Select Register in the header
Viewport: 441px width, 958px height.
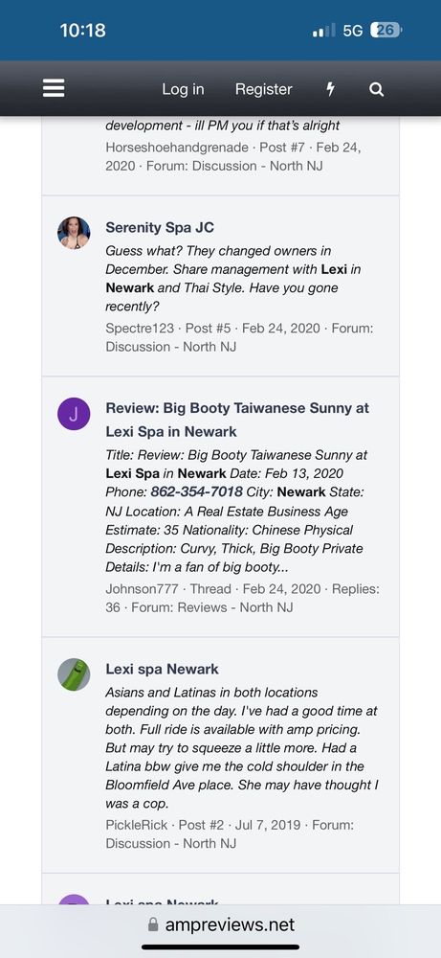[x=263, y=89]
